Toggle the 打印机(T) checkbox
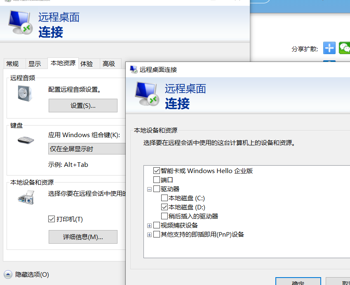The height and width of the screenshot is (285, 350). tap(52, 219)
